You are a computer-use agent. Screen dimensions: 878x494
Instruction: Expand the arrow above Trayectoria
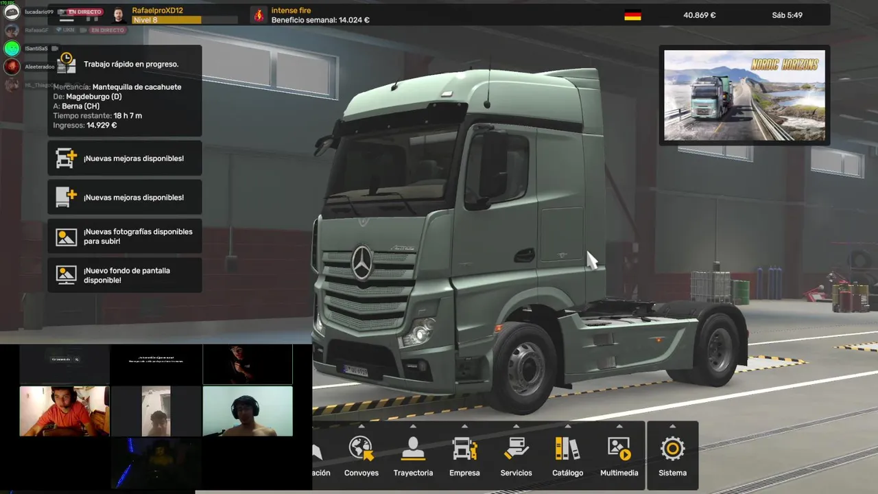(x=413, y=426)
